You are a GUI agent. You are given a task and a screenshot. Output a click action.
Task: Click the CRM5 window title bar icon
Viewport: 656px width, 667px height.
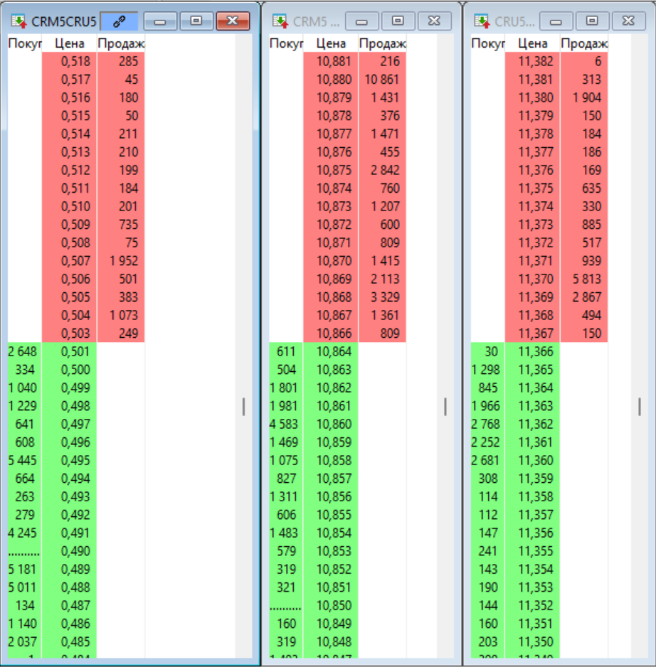[x=280, y=21]
